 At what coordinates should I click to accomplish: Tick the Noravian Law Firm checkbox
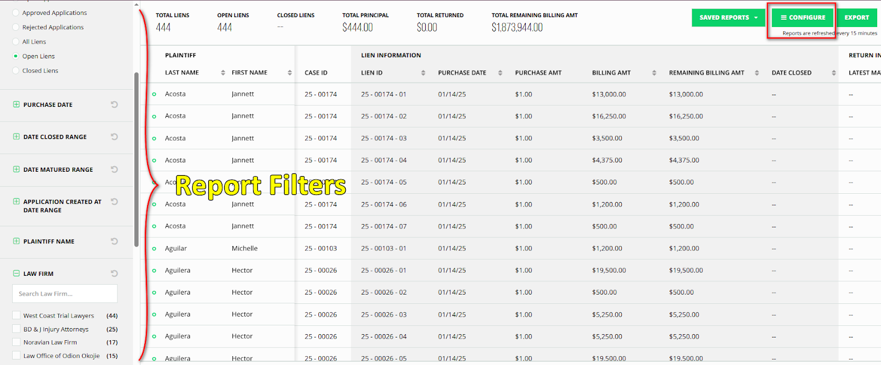pos(17,342)
